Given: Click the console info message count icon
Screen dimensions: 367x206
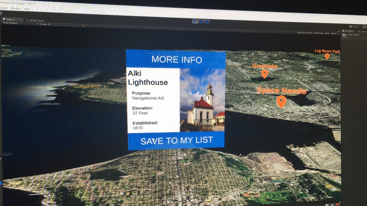Looking at the screenshot, I should pyautogui.click(x=328, y=205).
